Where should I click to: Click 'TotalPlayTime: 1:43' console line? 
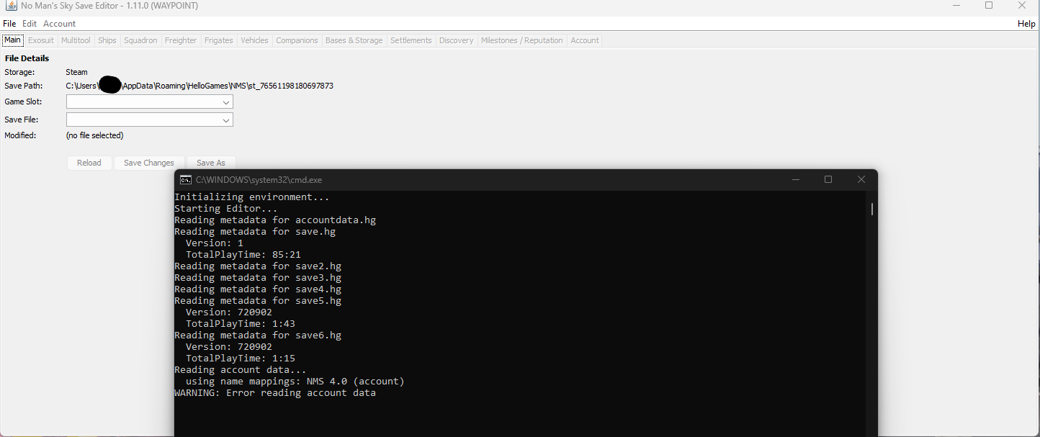coord(241,324)
